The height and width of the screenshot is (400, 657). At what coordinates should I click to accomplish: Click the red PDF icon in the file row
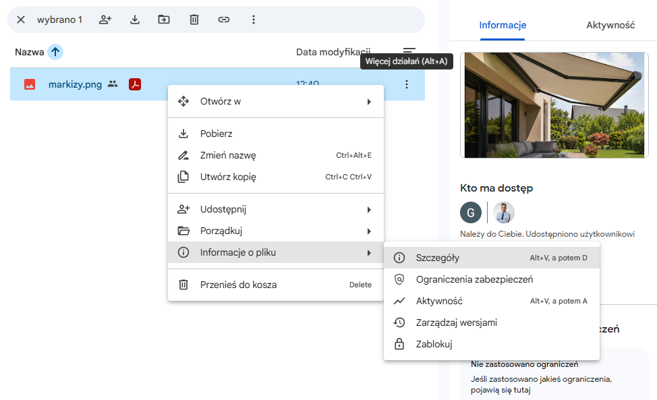tap(135, 84)
